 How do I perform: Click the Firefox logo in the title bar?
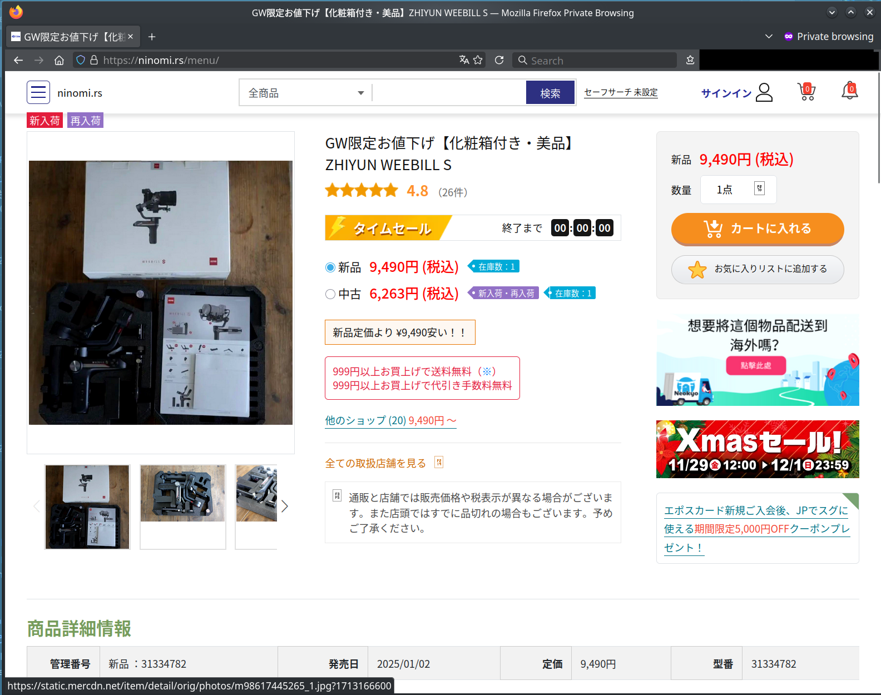click(16, 12)
